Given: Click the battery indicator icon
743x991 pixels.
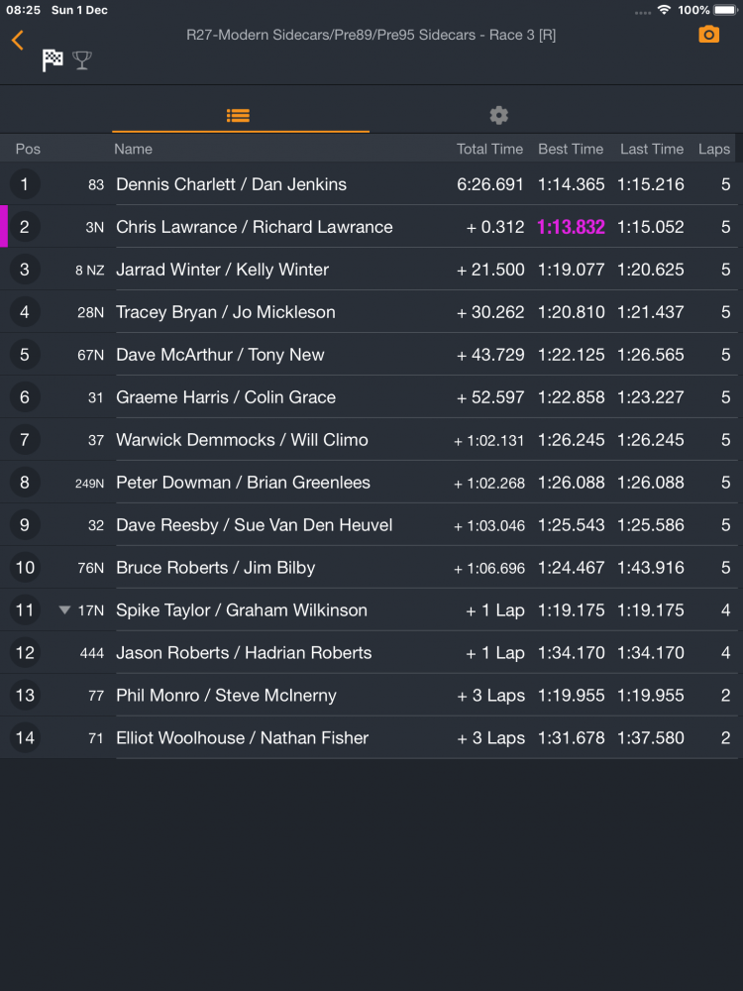Looking at the screenshot, I should point(726,10).
